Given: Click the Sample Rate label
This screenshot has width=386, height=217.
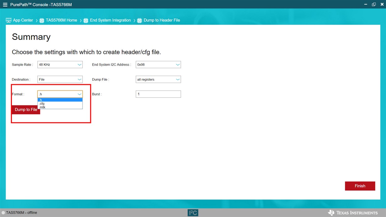Looking at the screenshot, I should point(22,65).
